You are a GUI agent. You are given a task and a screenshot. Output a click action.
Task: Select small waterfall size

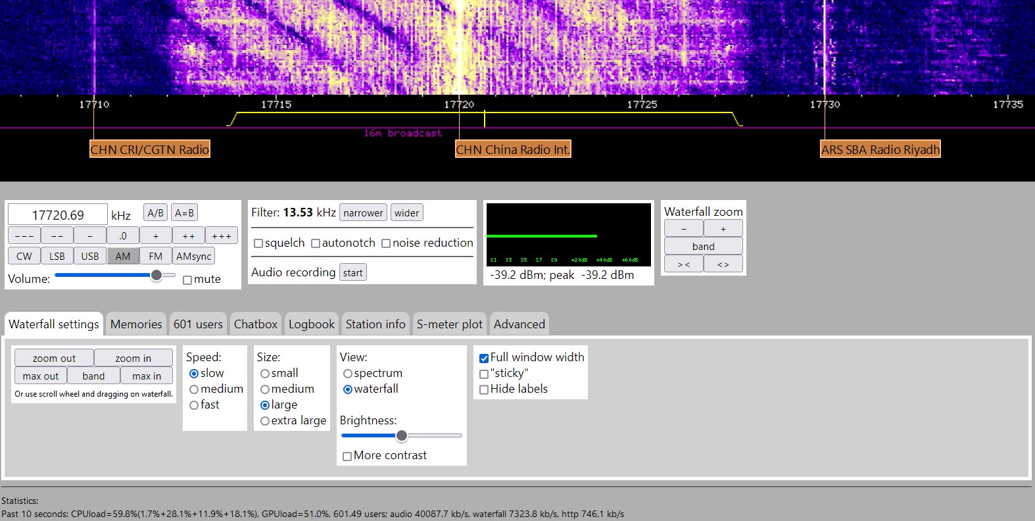click(265, 374)
